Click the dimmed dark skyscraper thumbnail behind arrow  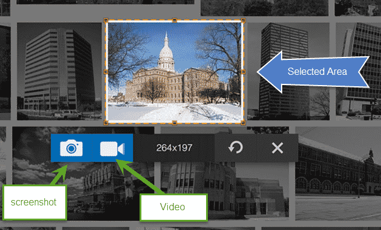(288, 71)
